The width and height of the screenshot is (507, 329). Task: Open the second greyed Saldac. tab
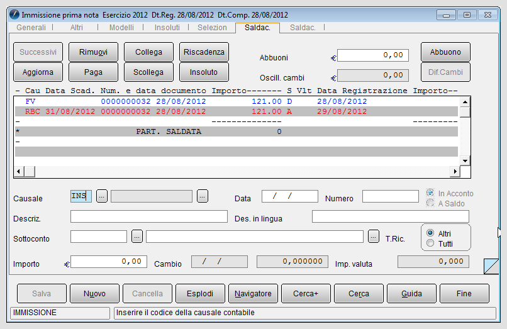(303, 28)
